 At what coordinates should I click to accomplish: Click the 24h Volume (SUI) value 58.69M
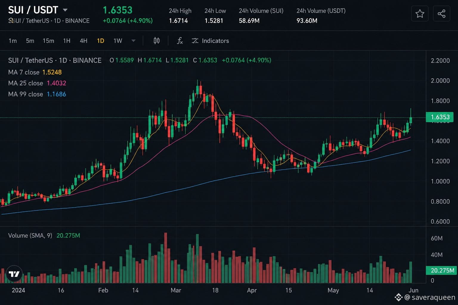(x=249, y=21)
